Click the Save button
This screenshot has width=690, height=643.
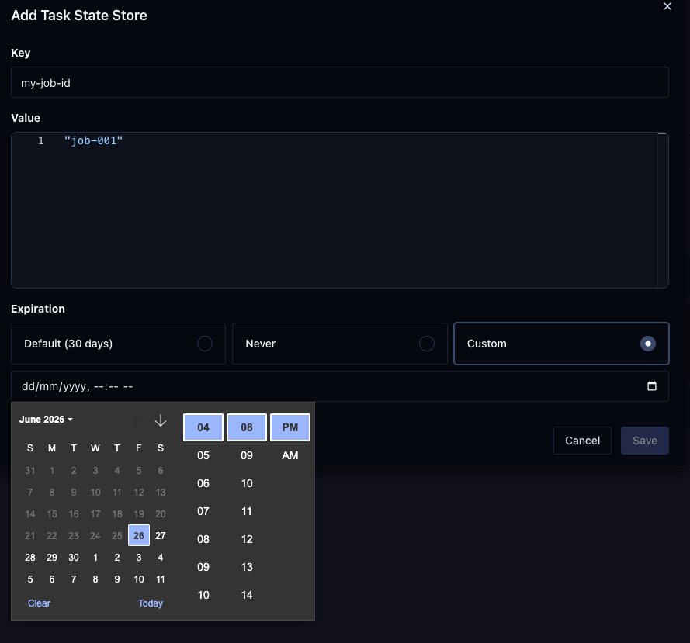coord(645,441)
